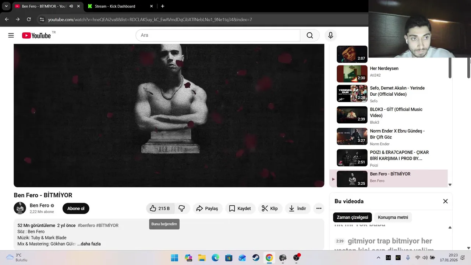Open the YouTube hamburger guide menu
The width and height of the screenshot is (471, 265).
click(11, 35)
